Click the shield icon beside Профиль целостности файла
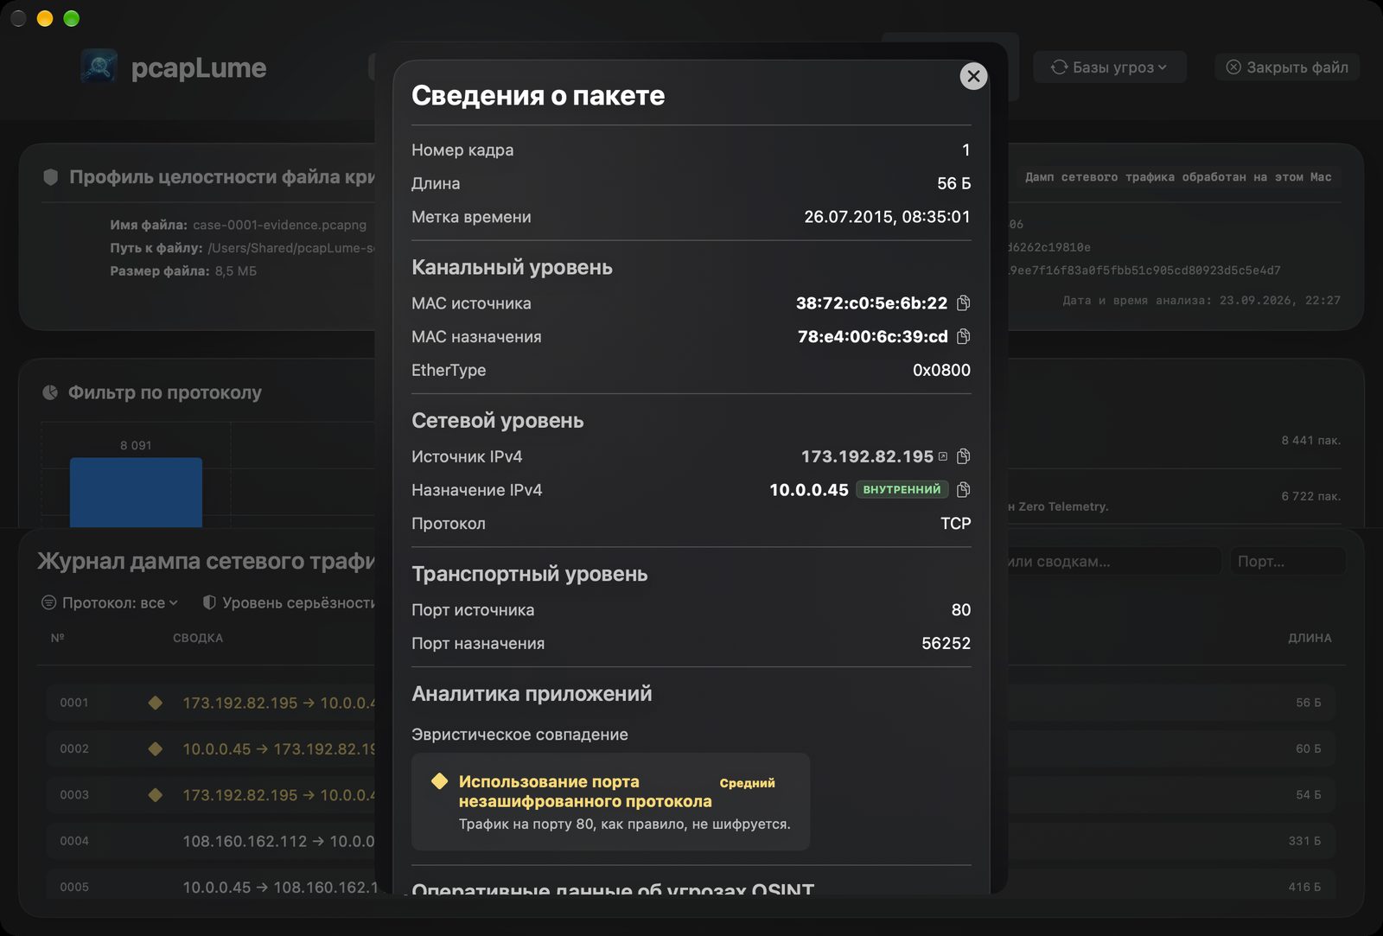This screenshot has height=936, width=1383. pos(51,177)
